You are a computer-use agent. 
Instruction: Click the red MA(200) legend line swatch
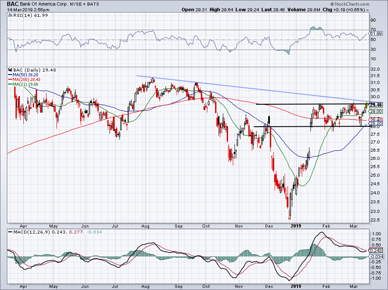click(10, 80)
